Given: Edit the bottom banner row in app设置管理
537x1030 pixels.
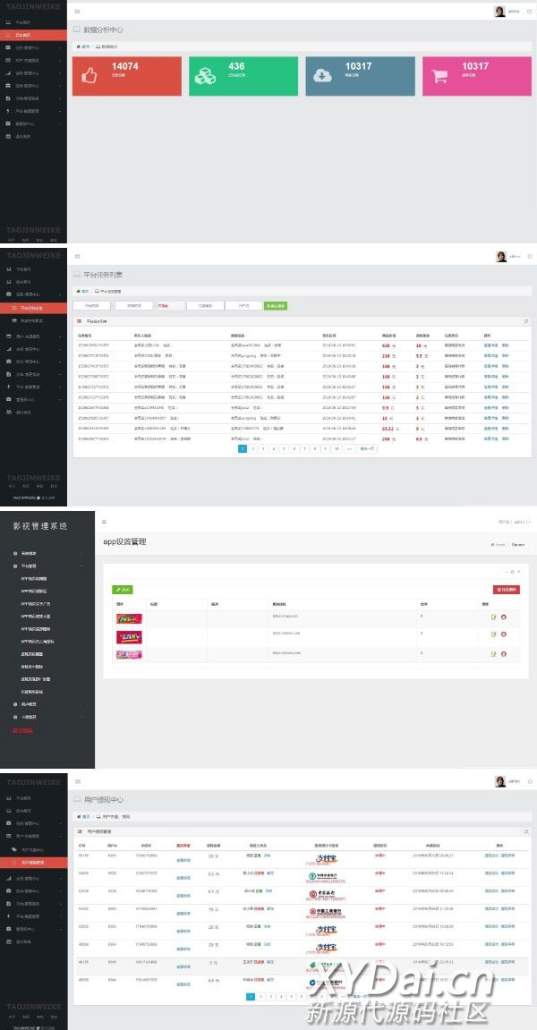Looking at the screenshot, I should [494, 653].
